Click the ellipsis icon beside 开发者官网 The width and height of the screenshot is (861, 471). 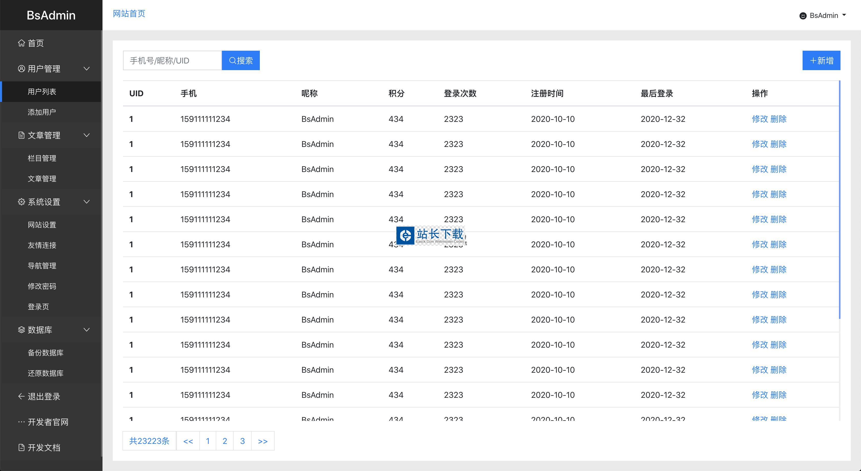(21, 422)
